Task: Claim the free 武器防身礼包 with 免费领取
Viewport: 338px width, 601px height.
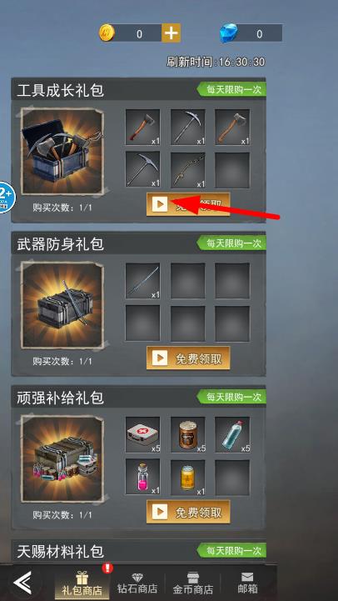Action: click(188, 358)
